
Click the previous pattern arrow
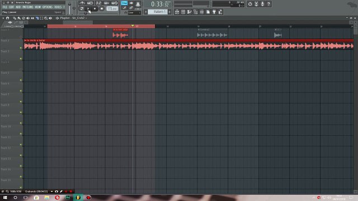pos(145,12)
